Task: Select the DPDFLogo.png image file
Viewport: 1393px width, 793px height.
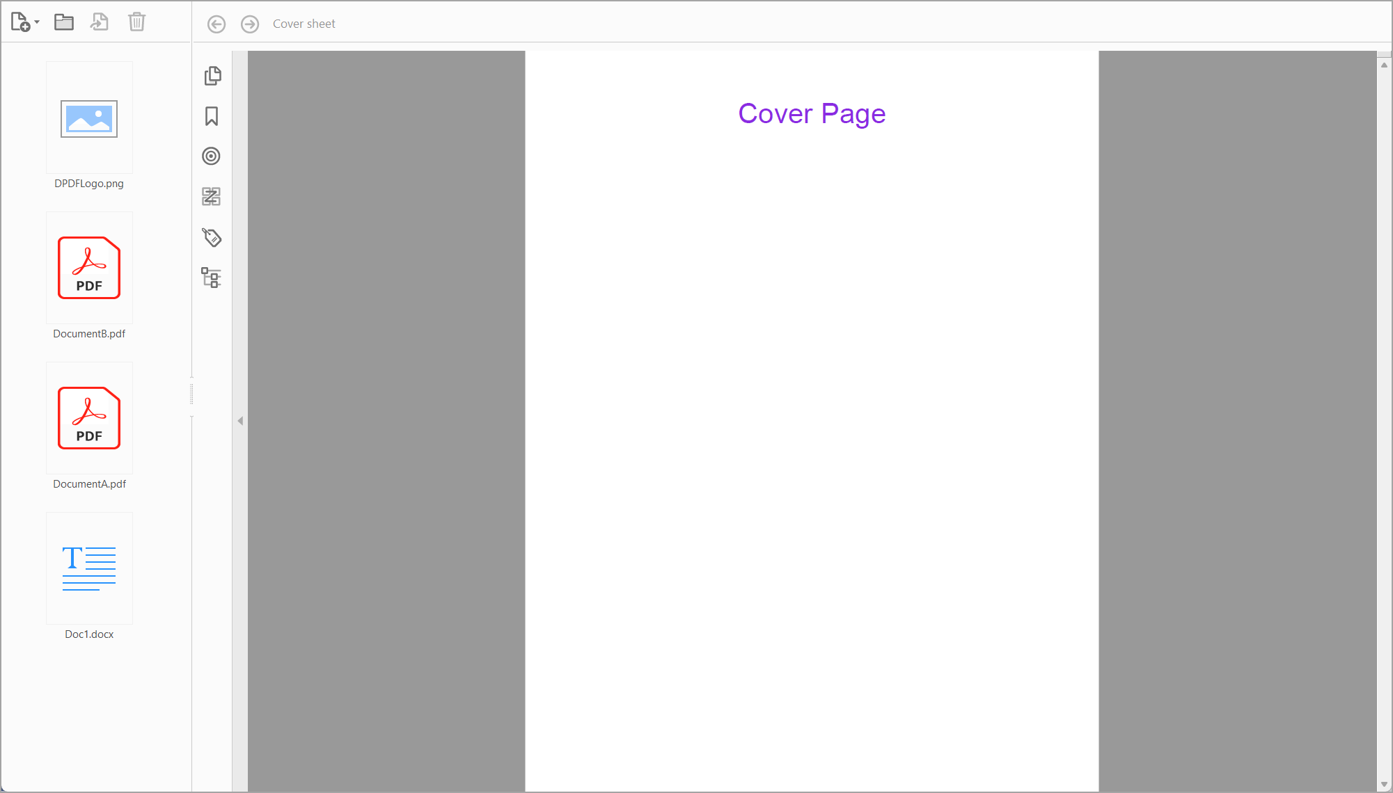Action: [89, 118]
